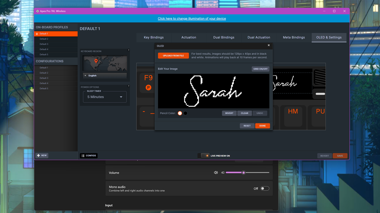Open the Meta Bindings tab

pos(294,38)
